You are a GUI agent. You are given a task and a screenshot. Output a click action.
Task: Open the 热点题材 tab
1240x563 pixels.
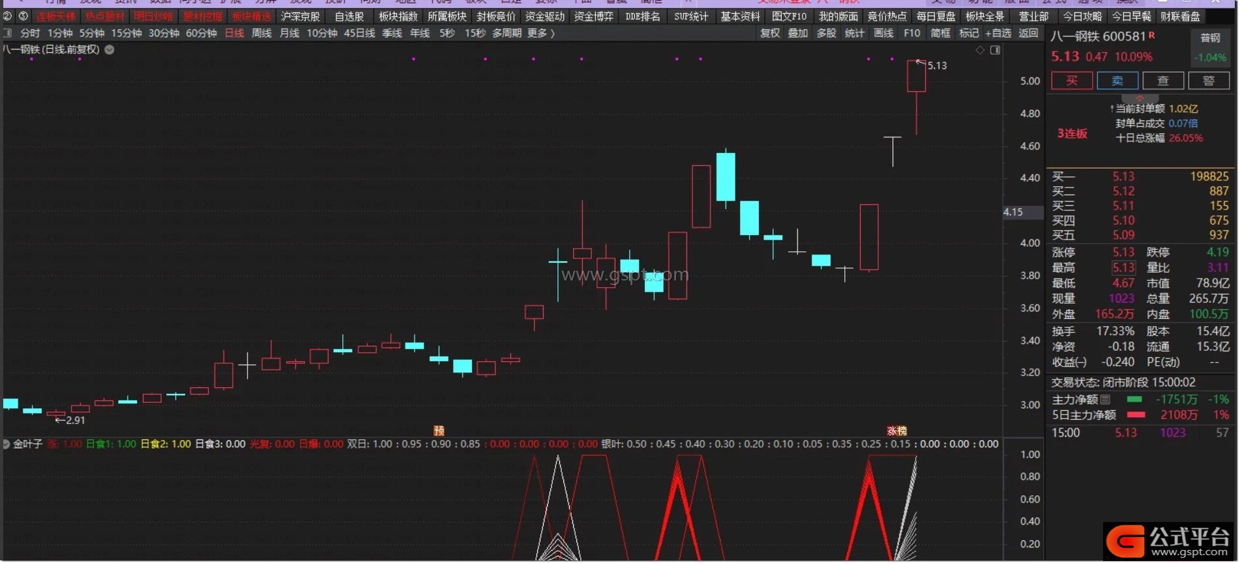105,16
